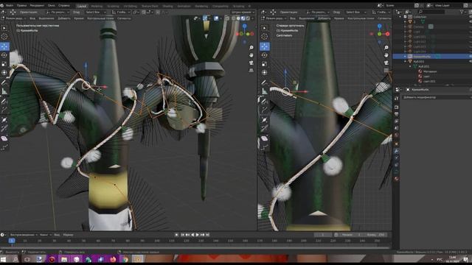
Task: Select the Annotate tool in left viewport
Action: tap(4, 82)
